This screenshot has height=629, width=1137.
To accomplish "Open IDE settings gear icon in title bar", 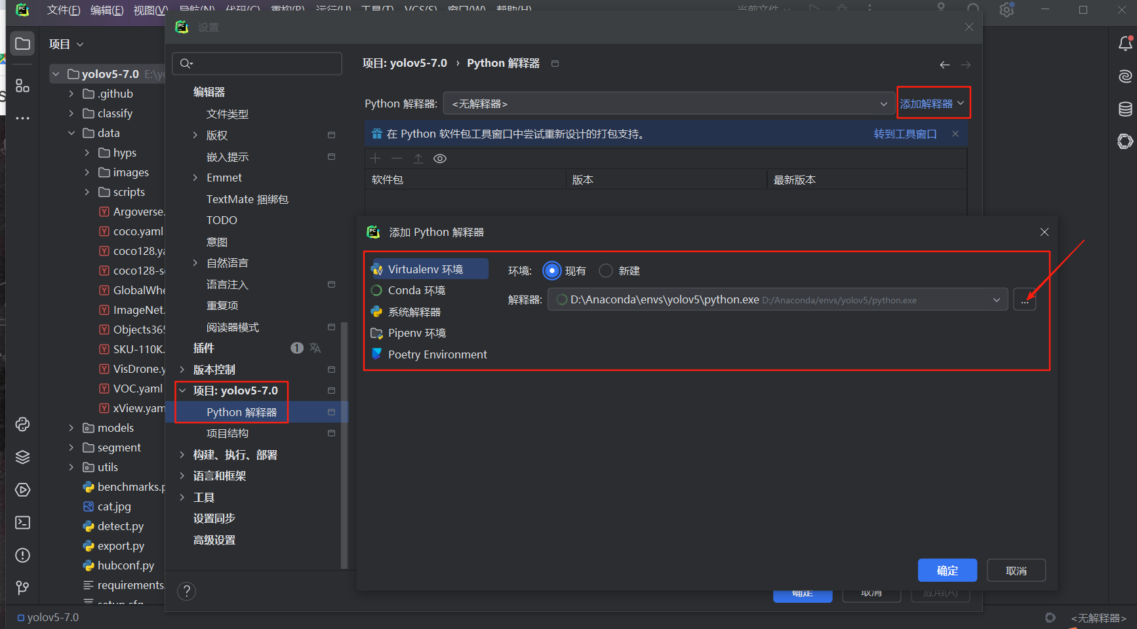I will pos(1007,10).
